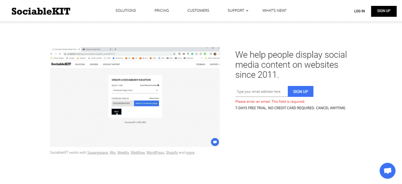This screenshot has height=184, width=402.
Task: Open the SUPPORT dropdown inside the demo app
Action: click(215, 64)
